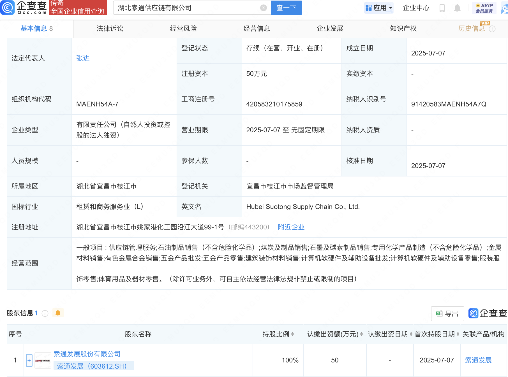Viewport: 508px width, 377px height.
Task: Open 索通发展股份有限公司 shareholder link
Action: pos(87,354)
